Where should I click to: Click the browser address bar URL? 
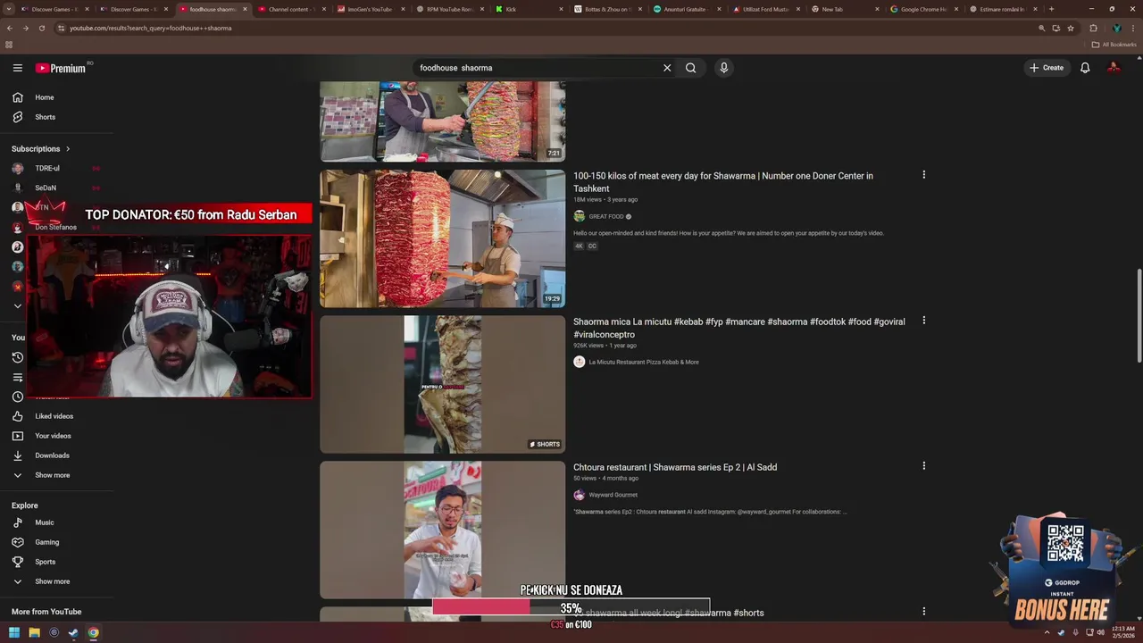click(x=150, y=28)
